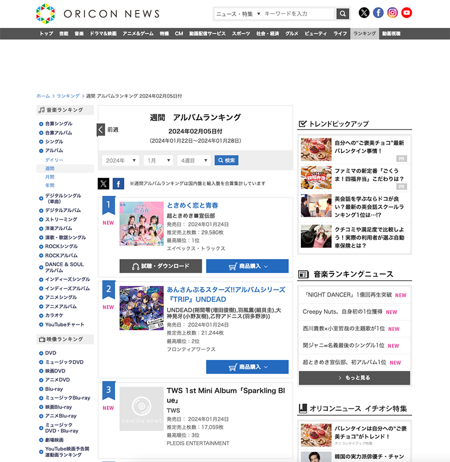
Task: Click 自動車保険 trend pickup thumbnail
Action: pyautogui.click(x=316, y=236)
